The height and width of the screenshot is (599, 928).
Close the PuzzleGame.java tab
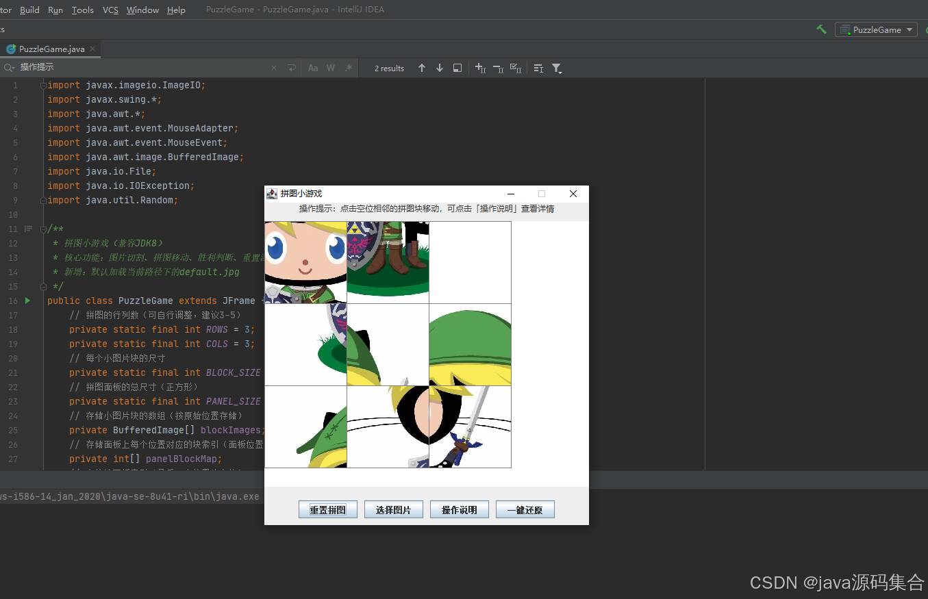click(x=92, y=49)
